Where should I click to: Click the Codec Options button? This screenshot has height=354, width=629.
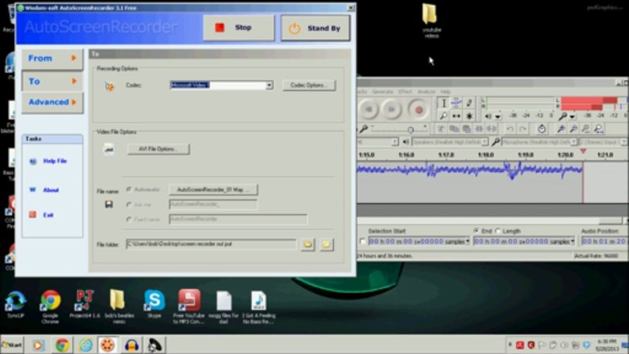(309, 86)
